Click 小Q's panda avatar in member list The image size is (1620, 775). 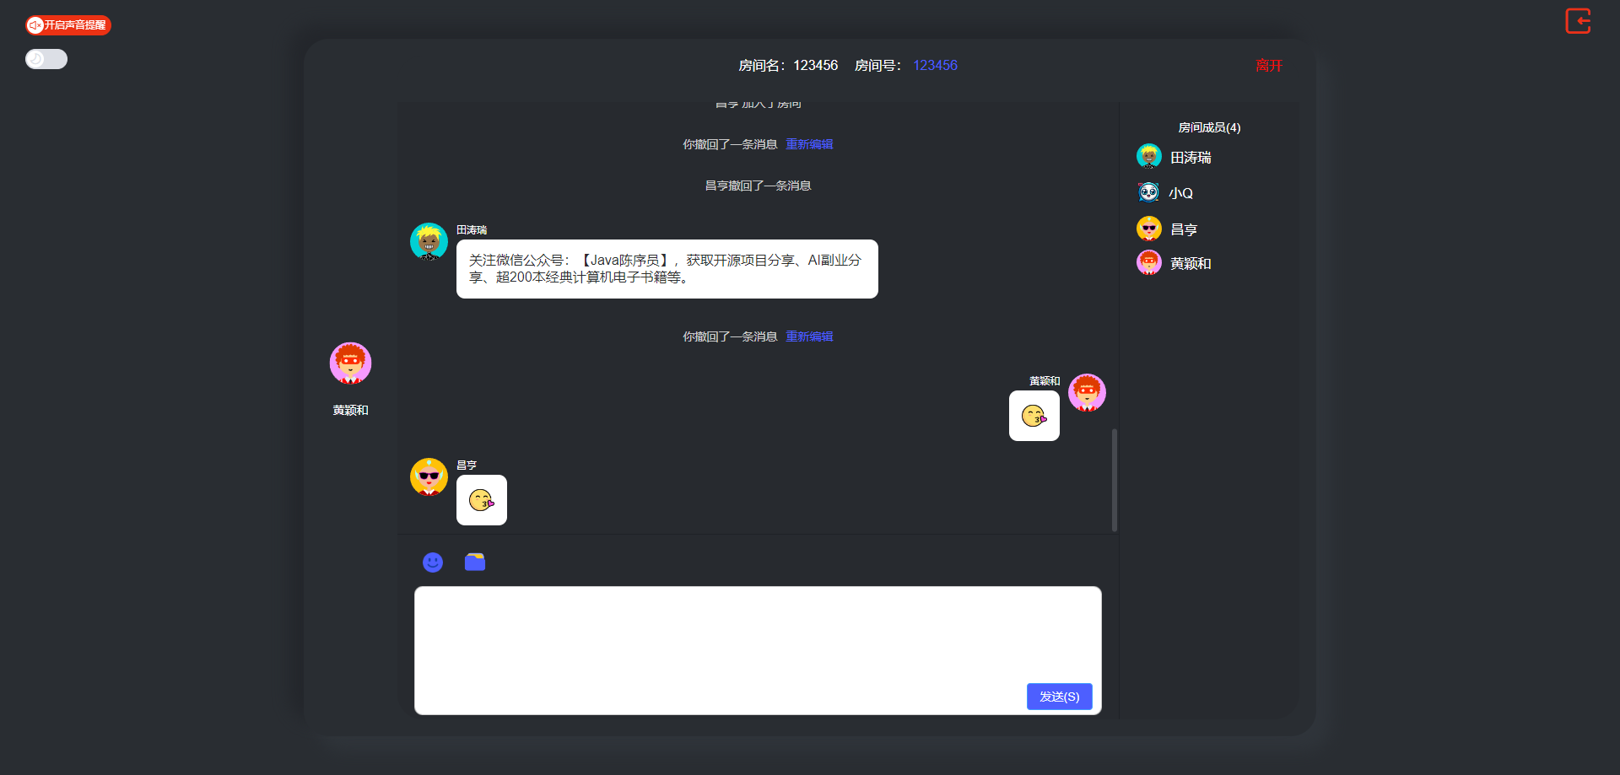(1147, 191)
